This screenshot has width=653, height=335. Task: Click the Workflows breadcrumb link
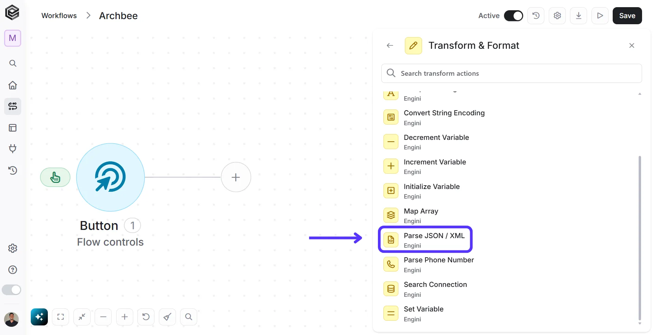point(59,16)
